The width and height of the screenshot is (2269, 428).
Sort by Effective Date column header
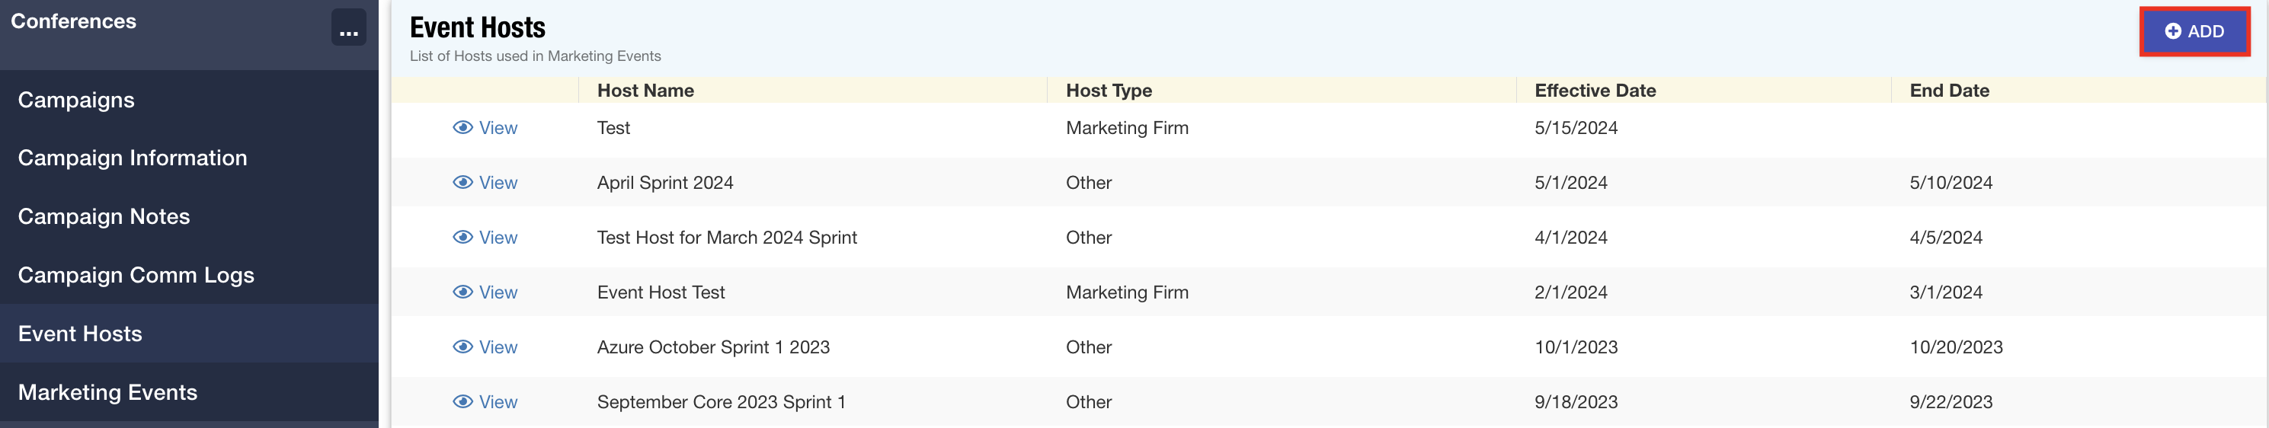pyautogui.click(x=1595, y=90)
